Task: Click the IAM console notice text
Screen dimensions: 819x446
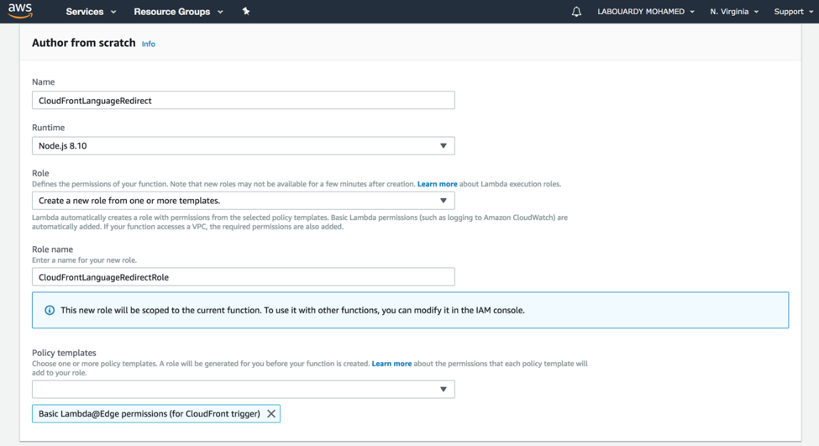Action: click(292, 310)
